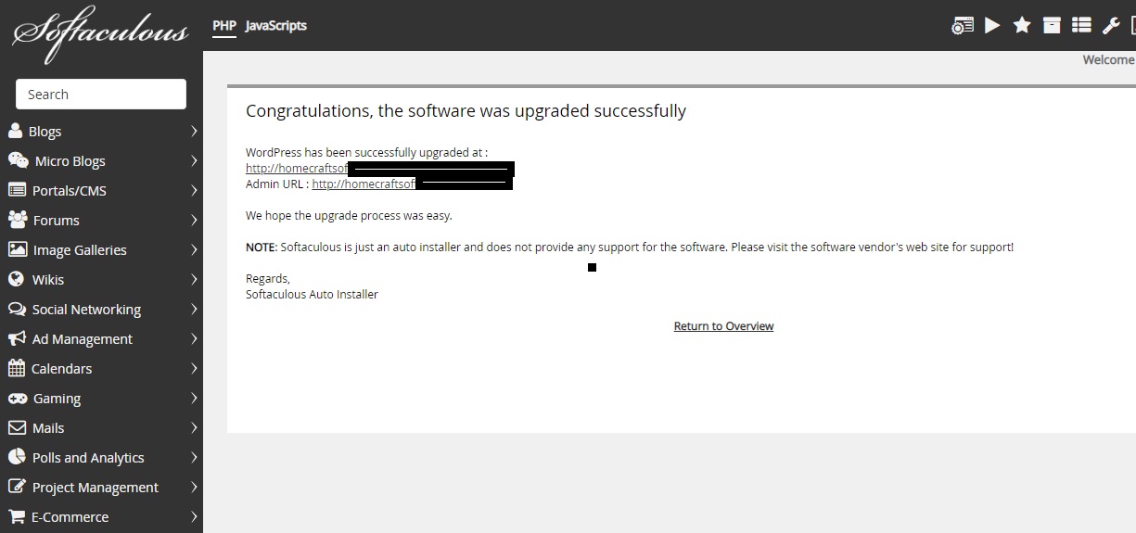1136x533 pixels.
Task: Open the upgraded WordPress site URL link
Action: point(297,169)
